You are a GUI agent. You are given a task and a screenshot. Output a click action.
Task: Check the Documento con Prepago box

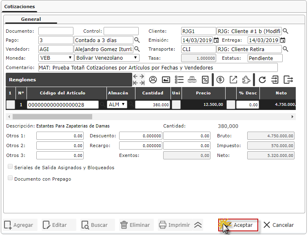[x=10, y=178]
